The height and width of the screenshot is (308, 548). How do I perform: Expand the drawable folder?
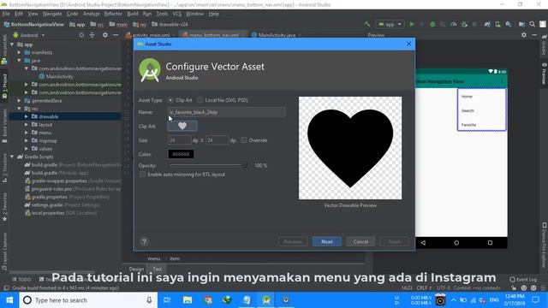tap(27, 116)
